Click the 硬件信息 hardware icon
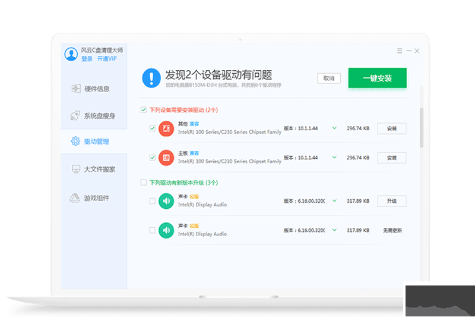The width and height of the screenshot is (475, 317). point(75,89)
